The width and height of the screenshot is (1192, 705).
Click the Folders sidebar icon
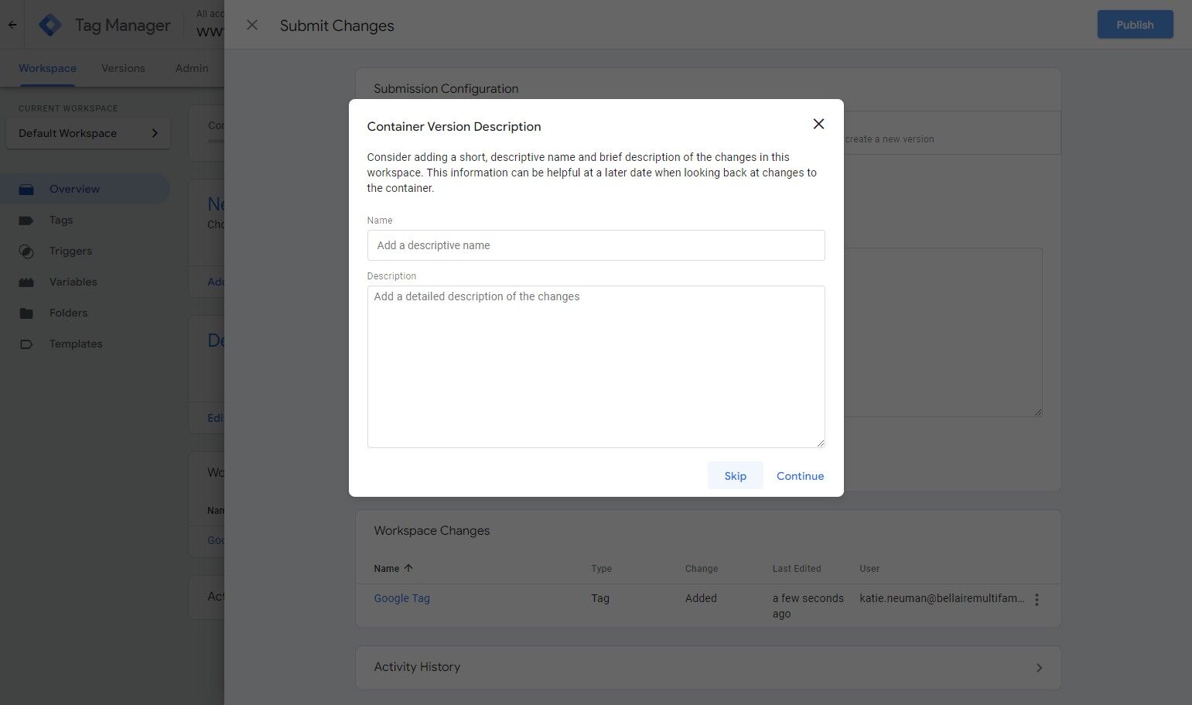tap(26, 313)
